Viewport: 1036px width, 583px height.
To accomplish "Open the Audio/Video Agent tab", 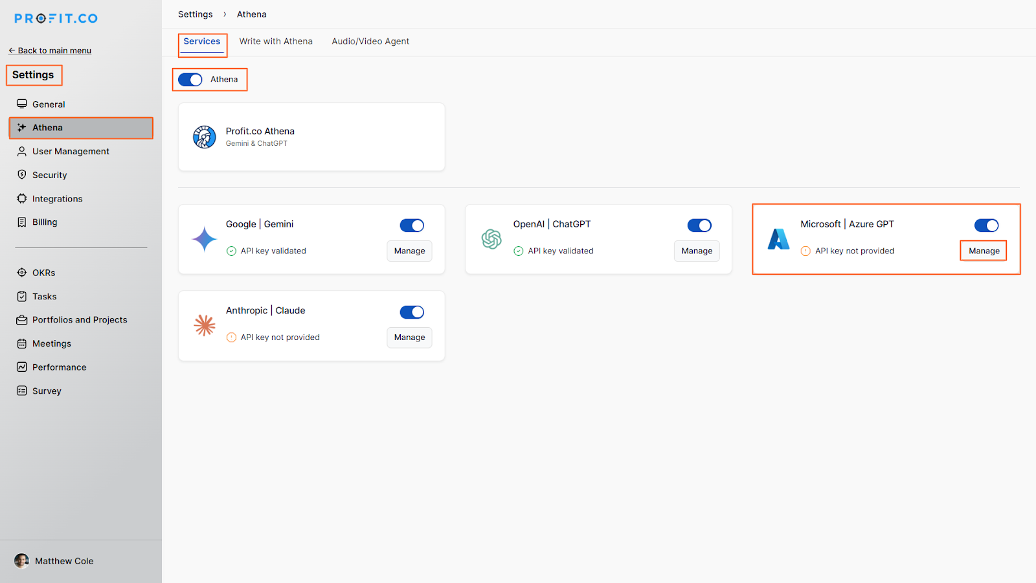I will [x=370, y=41].
